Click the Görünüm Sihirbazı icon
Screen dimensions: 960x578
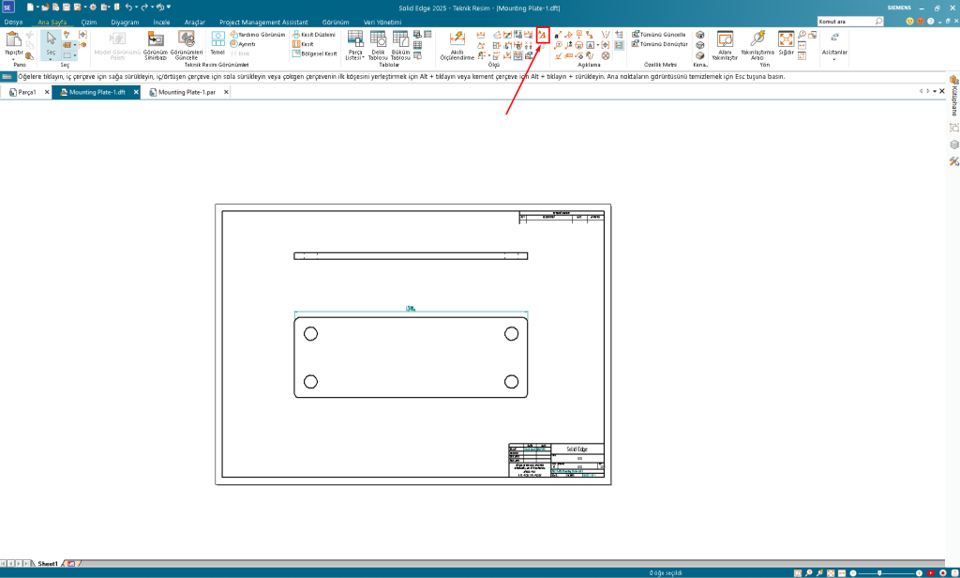[155, 44]
